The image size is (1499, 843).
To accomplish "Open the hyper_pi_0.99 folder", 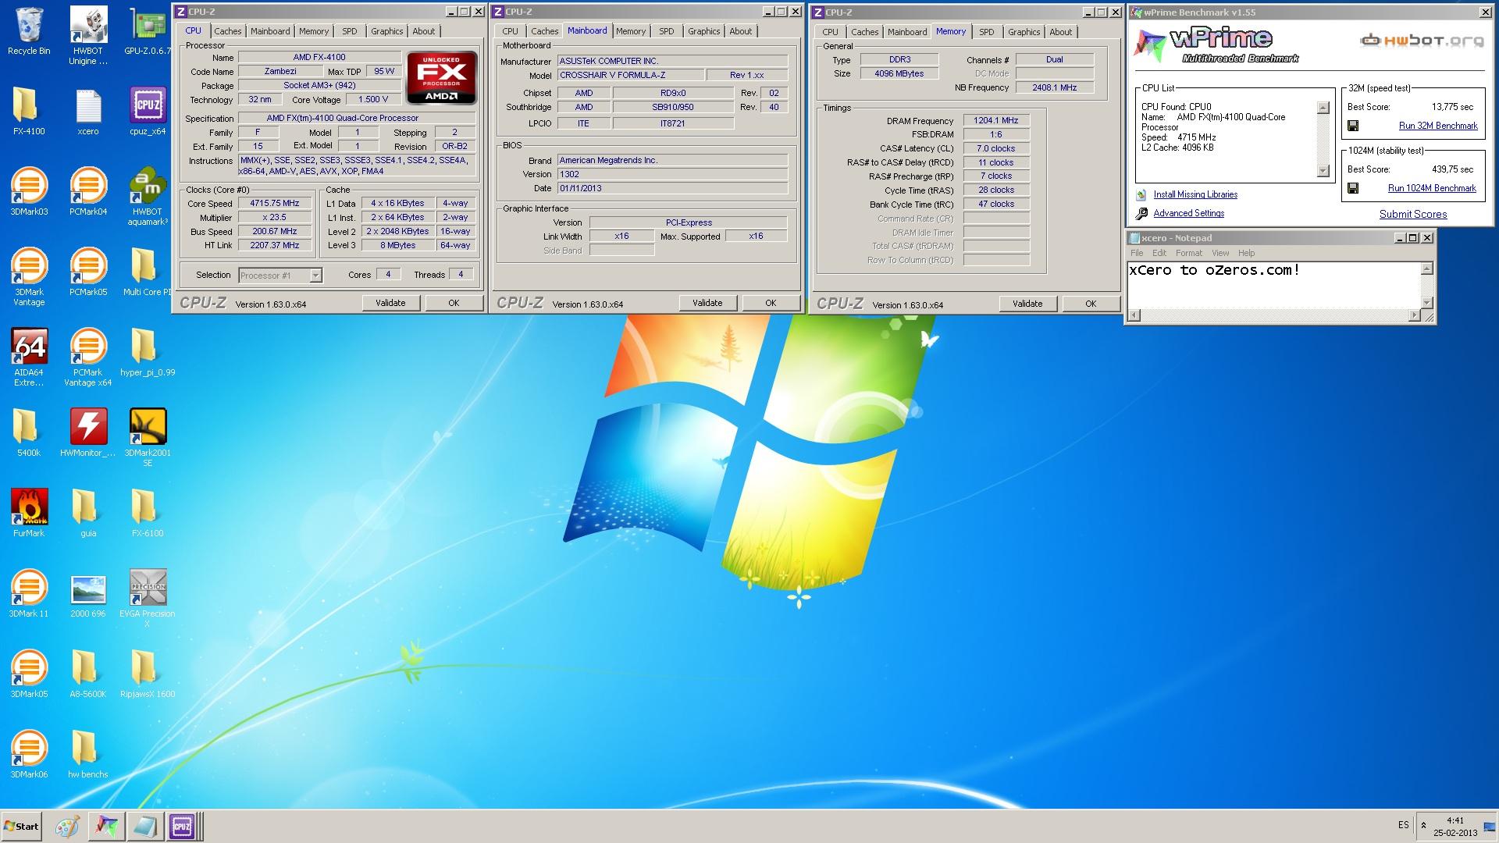I will coord(148,353).
